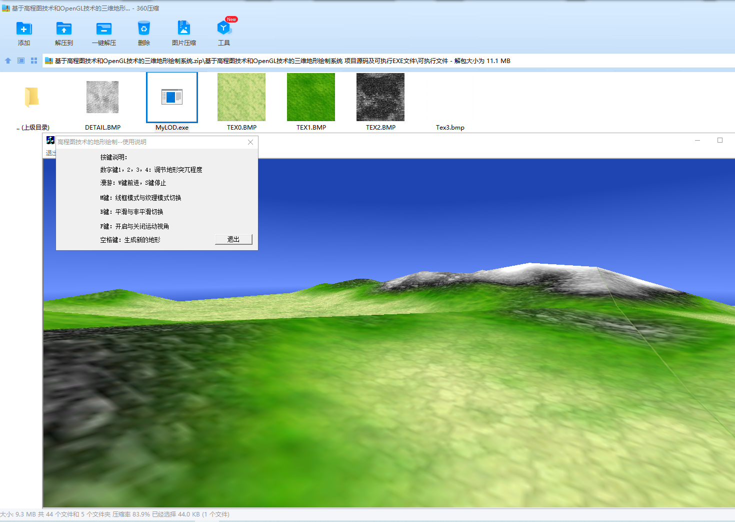735x522 pixels.
Task: Click the '按键说明:' heading text
Action: [114, 157]
